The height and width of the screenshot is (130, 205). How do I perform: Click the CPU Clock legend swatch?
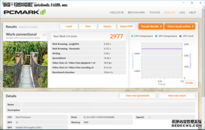pyautogui.click(x=181, y=36)
